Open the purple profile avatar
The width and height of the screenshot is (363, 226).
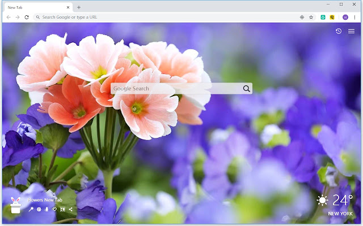pos(345,18)
